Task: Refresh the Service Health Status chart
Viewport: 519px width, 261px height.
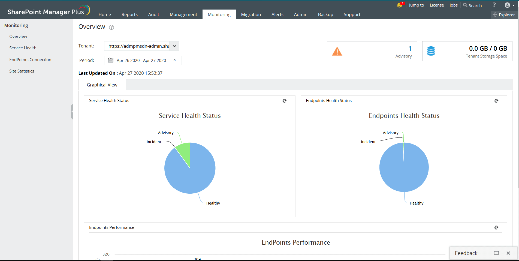Action: (x=284, y=101)
